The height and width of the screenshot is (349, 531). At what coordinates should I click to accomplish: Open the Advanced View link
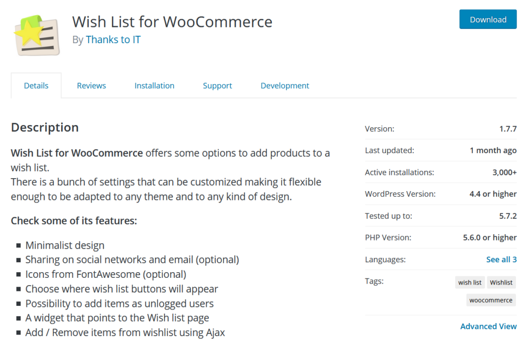(488, 326)
